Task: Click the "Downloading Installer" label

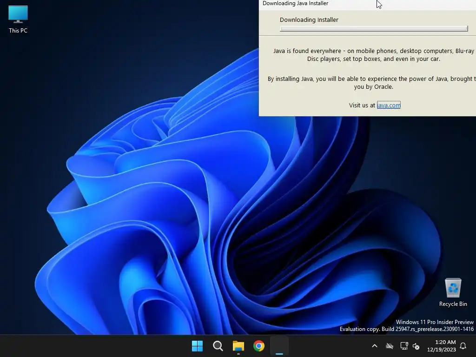Action: coord(309,20)
